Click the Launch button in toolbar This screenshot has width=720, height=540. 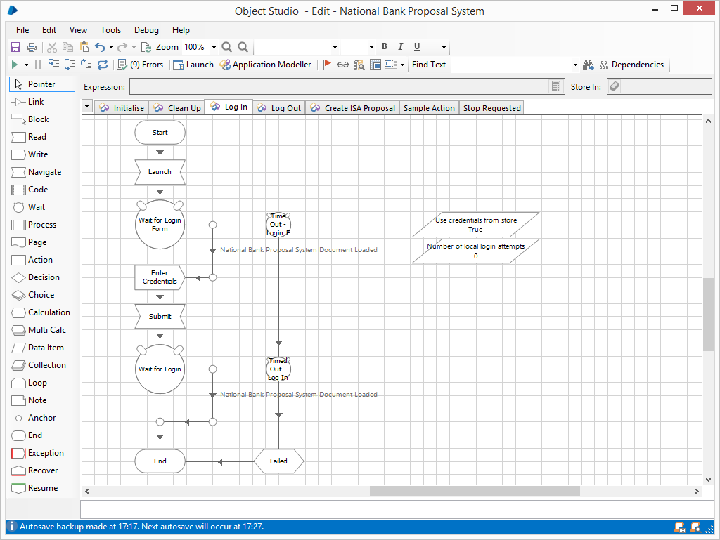(193, 65)
